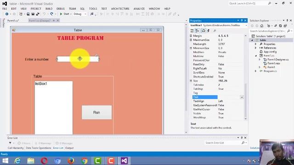Screen dimensions: 294x165
Task: Open Firefox from the taskbar
Action: tap(71, 161)
